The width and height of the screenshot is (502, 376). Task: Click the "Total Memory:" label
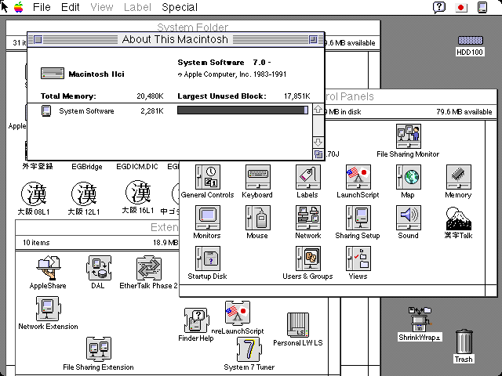[x=68, y=96]
